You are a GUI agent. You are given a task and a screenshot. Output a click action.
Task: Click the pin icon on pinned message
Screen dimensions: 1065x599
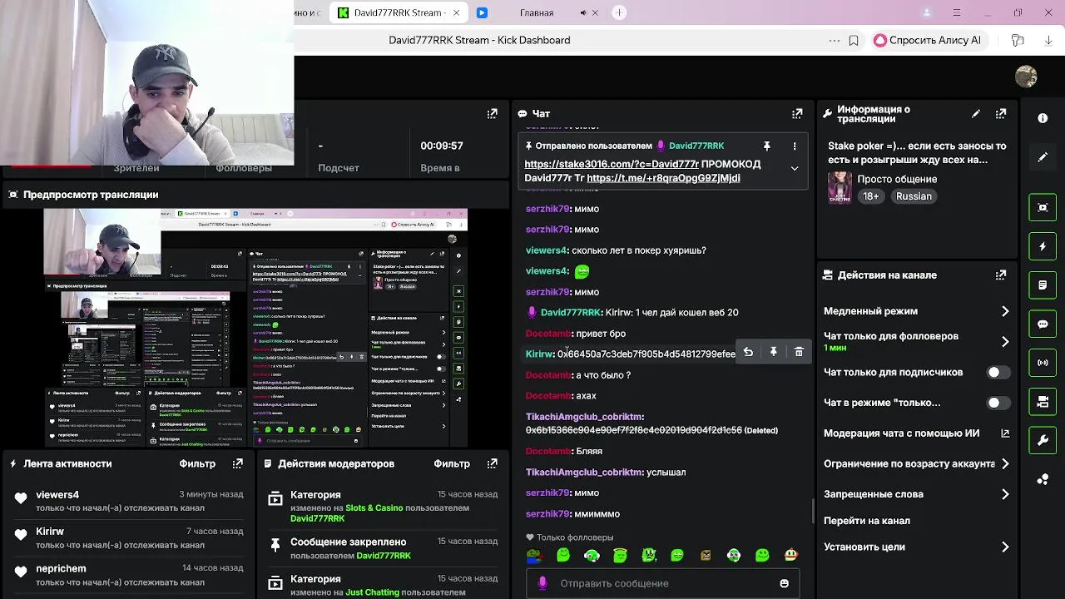coord(767,146)
